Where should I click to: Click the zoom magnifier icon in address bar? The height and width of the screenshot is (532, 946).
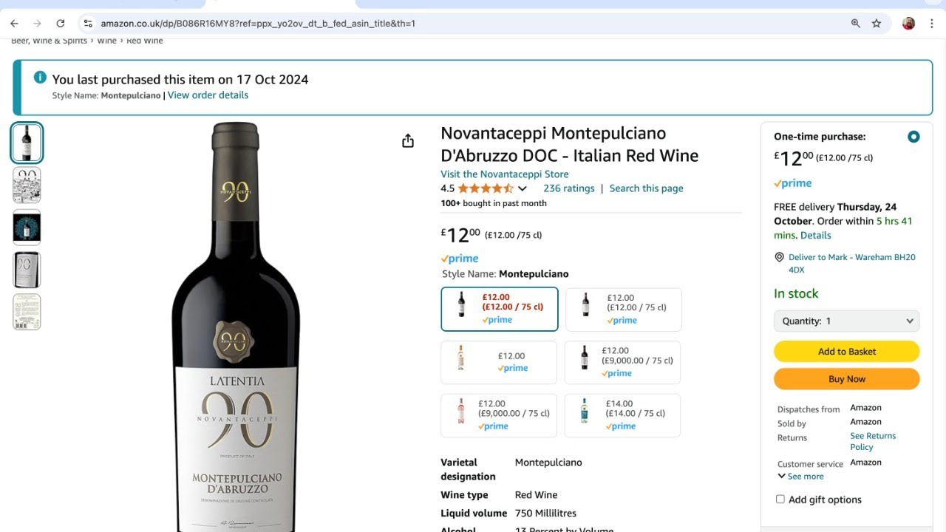[856, 24]
